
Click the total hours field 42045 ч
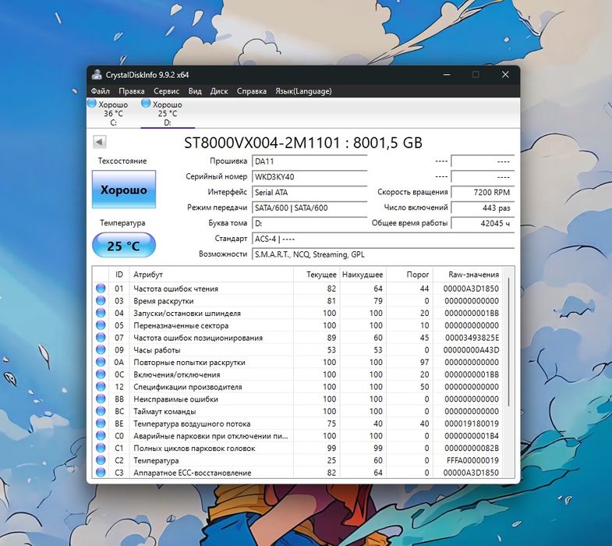pos(483,223)
